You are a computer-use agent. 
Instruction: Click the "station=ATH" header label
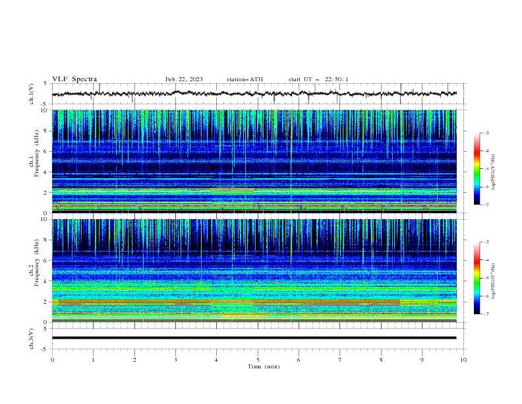[245, 79]
